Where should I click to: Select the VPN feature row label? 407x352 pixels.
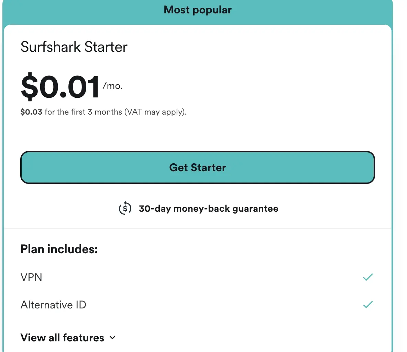[31, 277]
